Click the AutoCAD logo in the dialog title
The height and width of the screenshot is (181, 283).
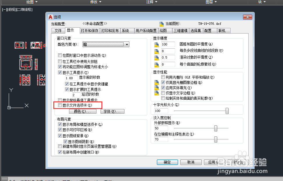[50, 17]
